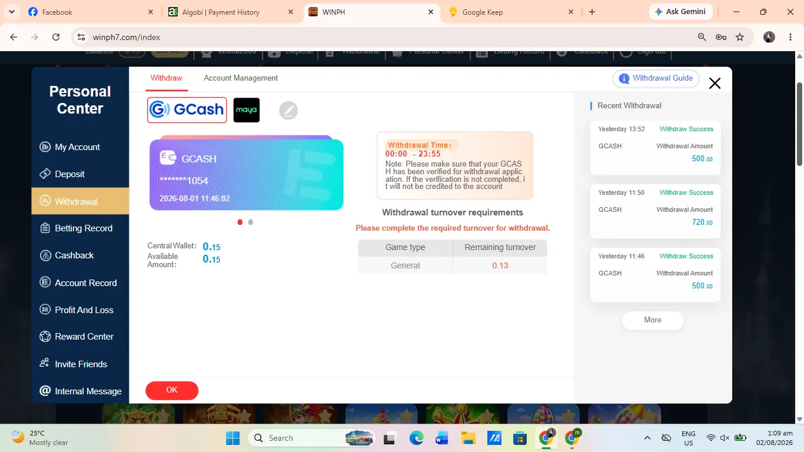
Task: Close the Google Keep browser tab
Action: point(571,12)
